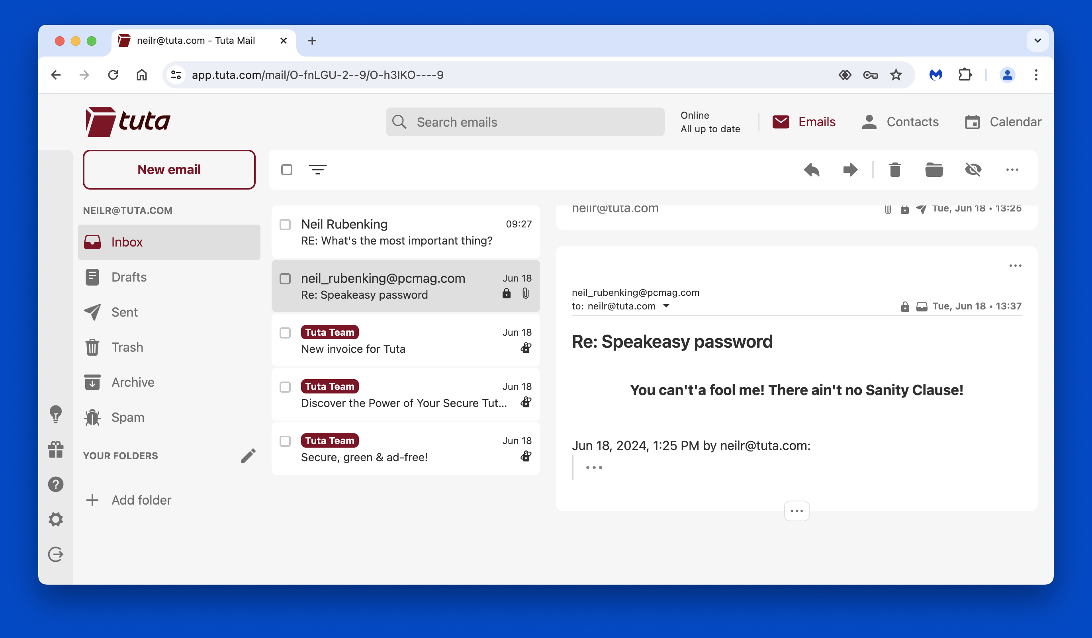Click the pencil icon beside Your Folders

click(x=248, y=456)
